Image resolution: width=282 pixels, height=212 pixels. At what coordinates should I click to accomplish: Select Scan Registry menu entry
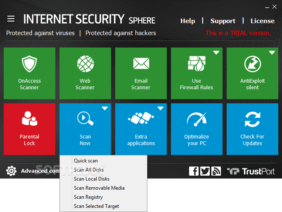click(x=103, y=197)
